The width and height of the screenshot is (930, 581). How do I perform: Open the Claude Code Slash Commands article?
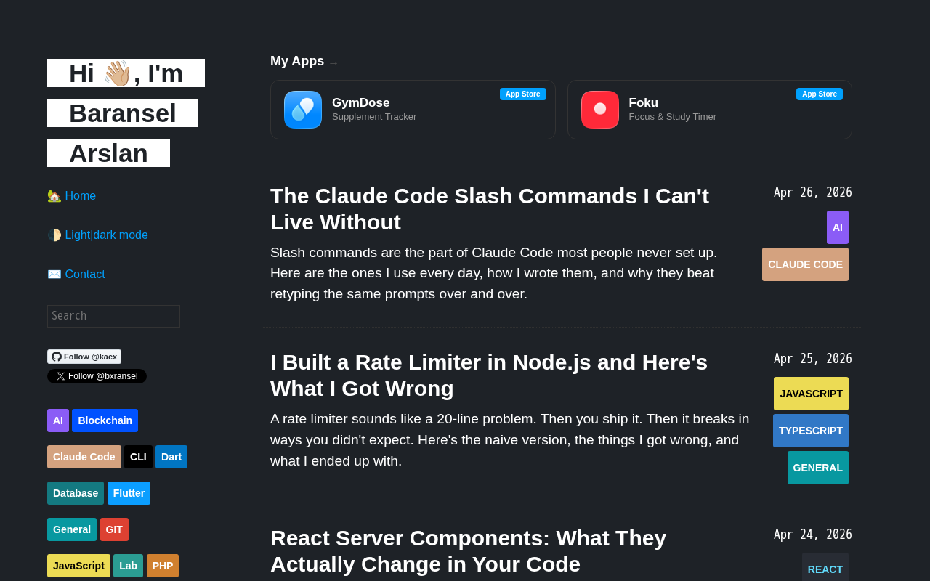(490, 209)
